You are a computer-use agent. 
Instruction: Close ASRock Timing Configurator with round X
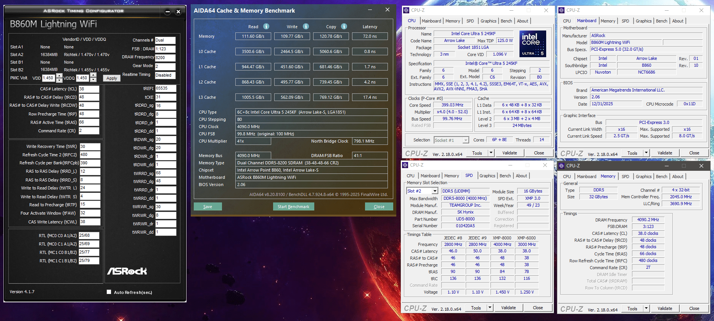(178, 11)
